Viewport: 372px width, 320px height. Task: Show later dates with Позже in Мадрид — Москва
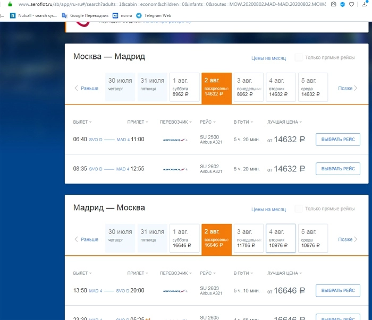(348, 240)
